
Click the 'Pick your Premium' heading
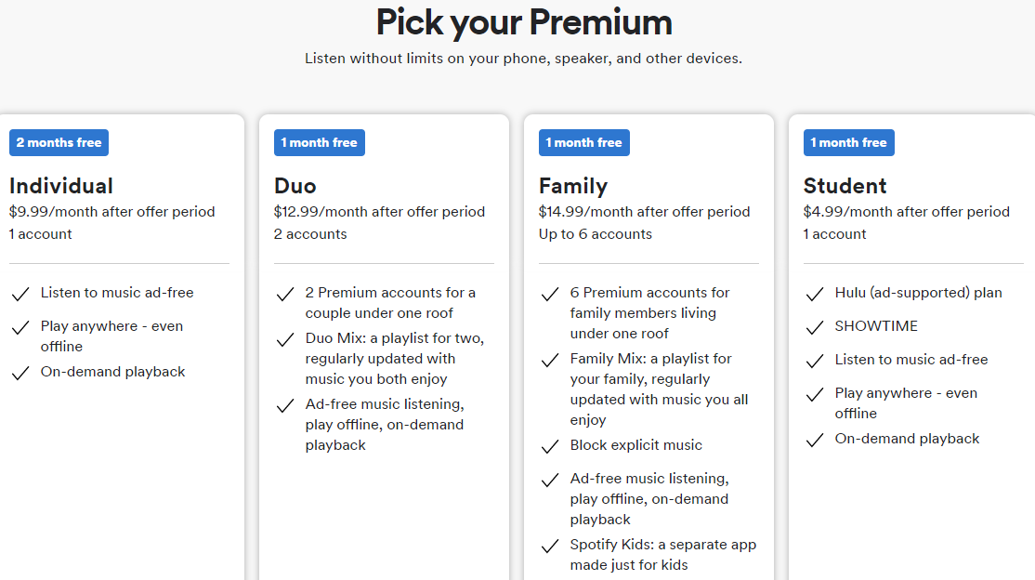coord(523,22)
